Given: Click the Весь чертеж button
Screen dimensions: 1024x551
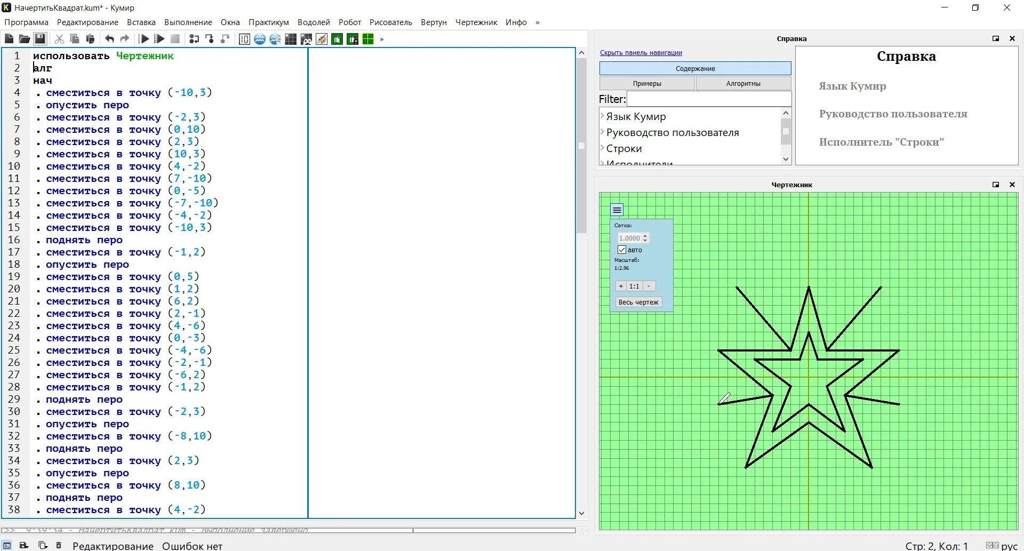Looking at the screenshot, I should coord(638,302).
